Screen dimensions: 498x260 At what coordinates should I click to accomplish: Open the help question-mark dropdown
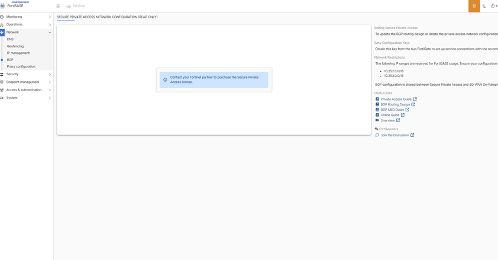click(493, 6)
